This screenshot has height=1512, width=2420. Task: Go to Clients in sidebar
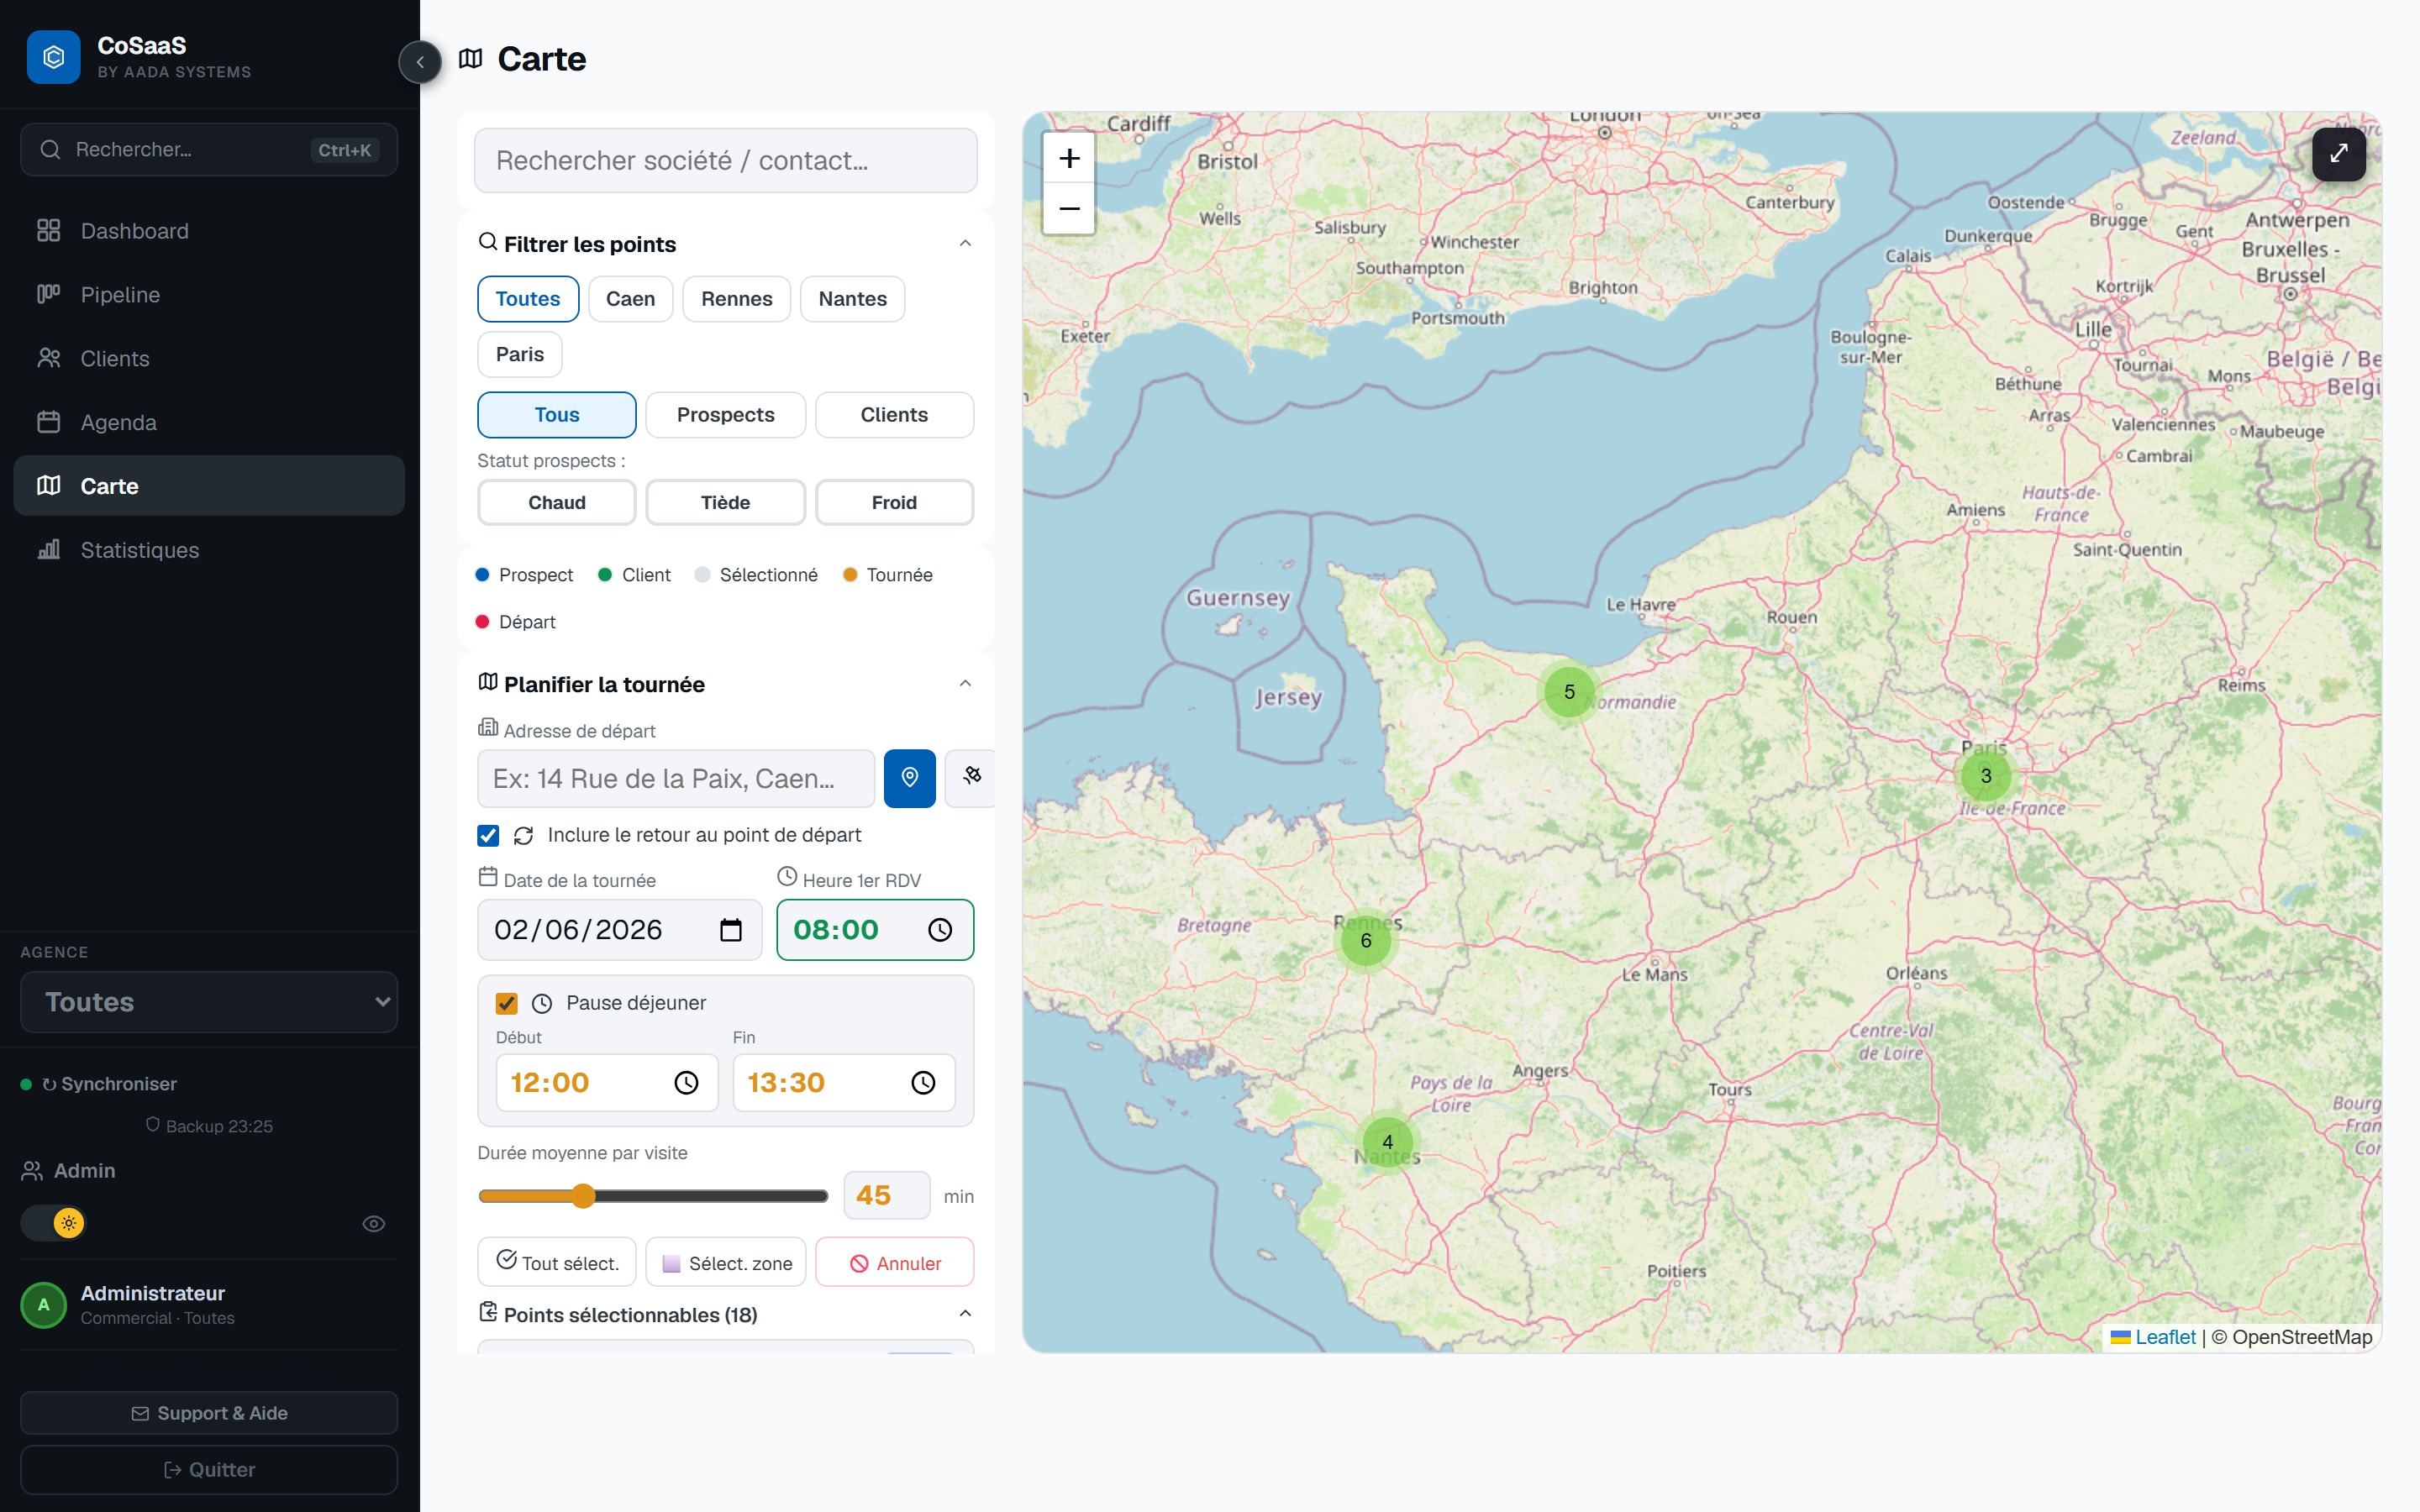click(209, 358)
